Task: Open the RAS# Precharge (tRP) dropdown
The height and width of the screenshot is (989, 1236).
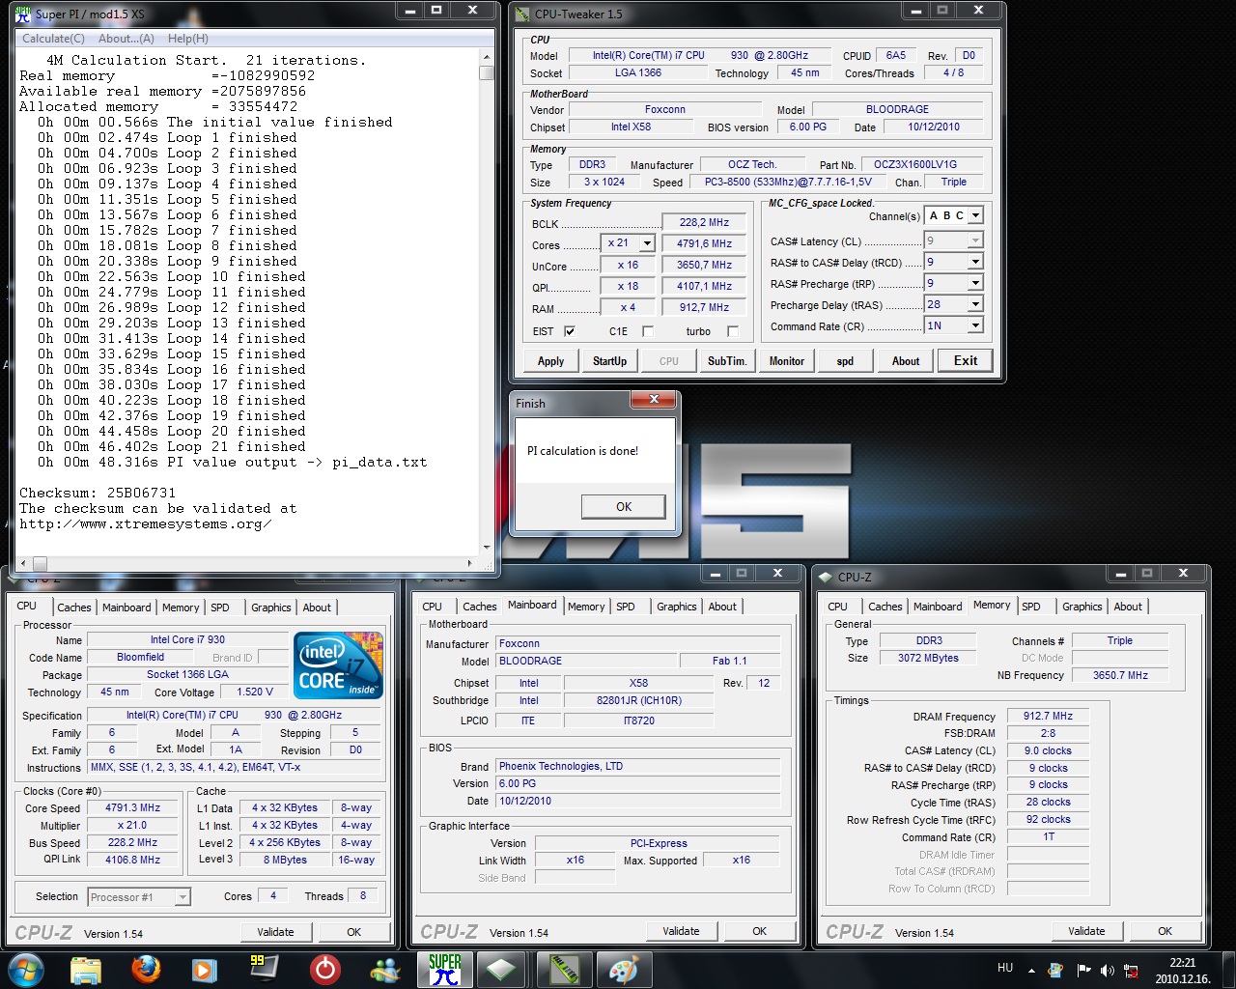Action: (x=974, y=283)
